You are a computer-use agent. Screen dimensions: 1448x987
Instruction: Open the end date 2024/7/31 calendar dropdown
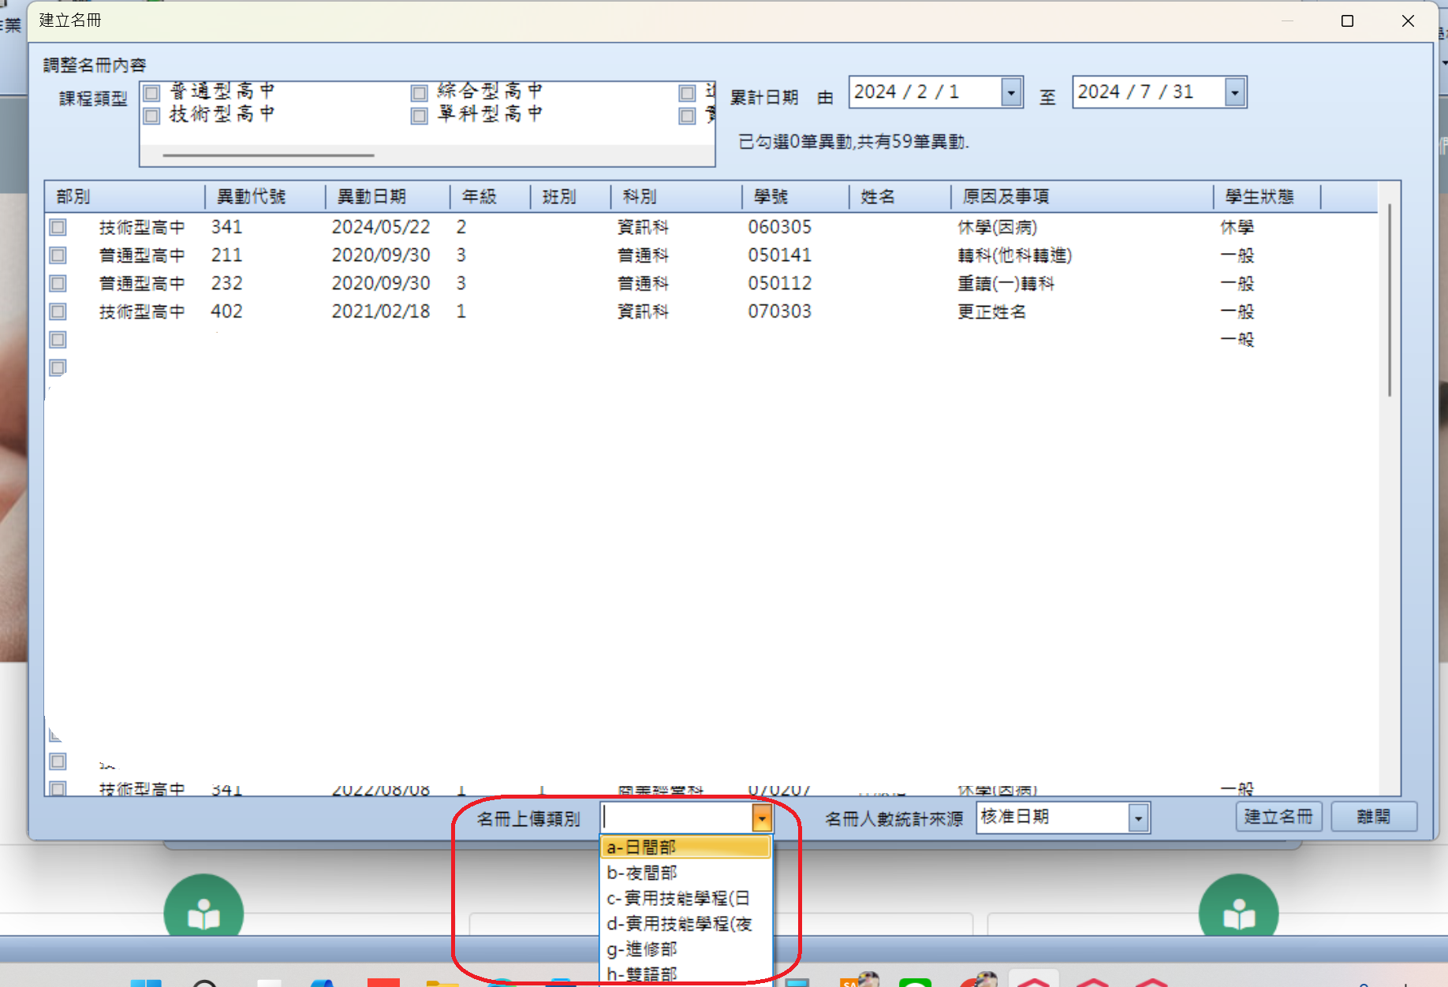1235,93
